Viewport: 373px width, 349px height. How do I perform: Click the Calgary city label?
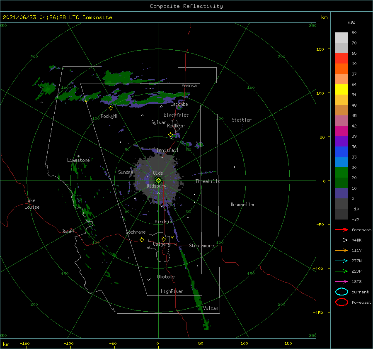162,244
